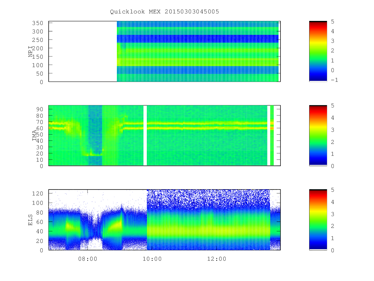The height and width of the screenshot is (281, 374).
Task: Click the 3 label on ELS color bar
Action: coord(333,214)
